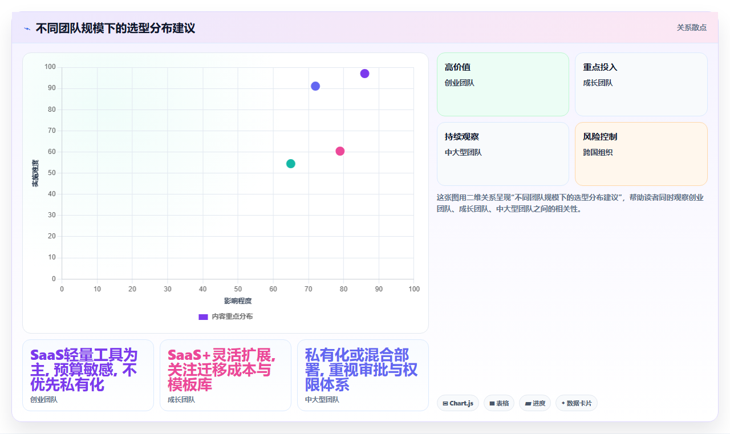Image resolution: width=730 pixels, height=434 pixels.
Task: Click the lightning icon beside the title
Action: (x=27, y=28)
